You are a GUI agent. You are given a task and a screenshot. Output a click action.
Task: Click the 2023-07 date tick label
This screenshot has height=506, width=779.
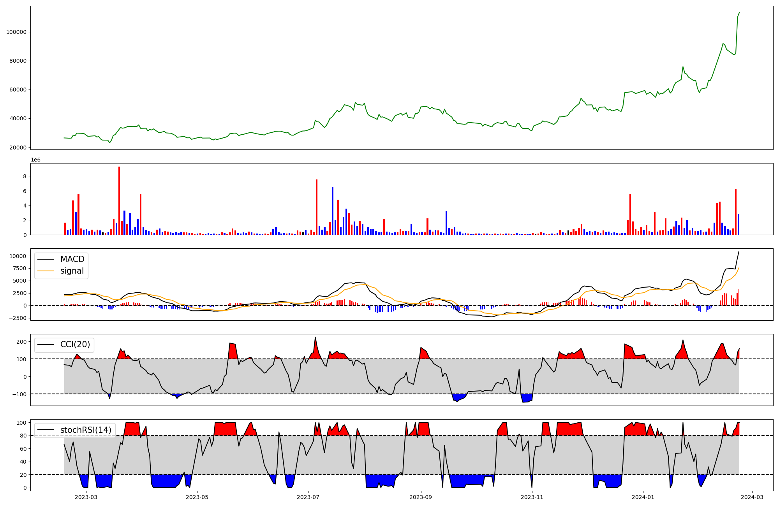pyautogui.click(x=308, y=497)
